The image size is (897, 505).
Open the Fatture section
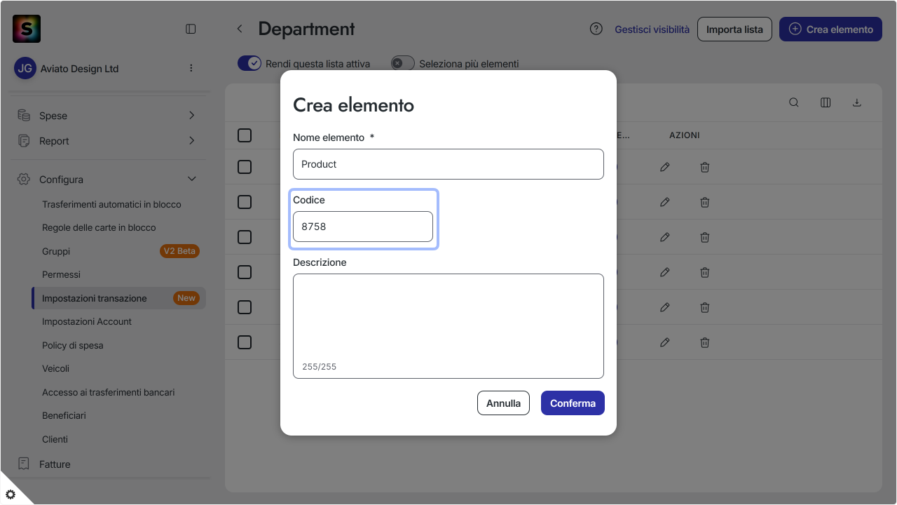click(x=55, y=464)
